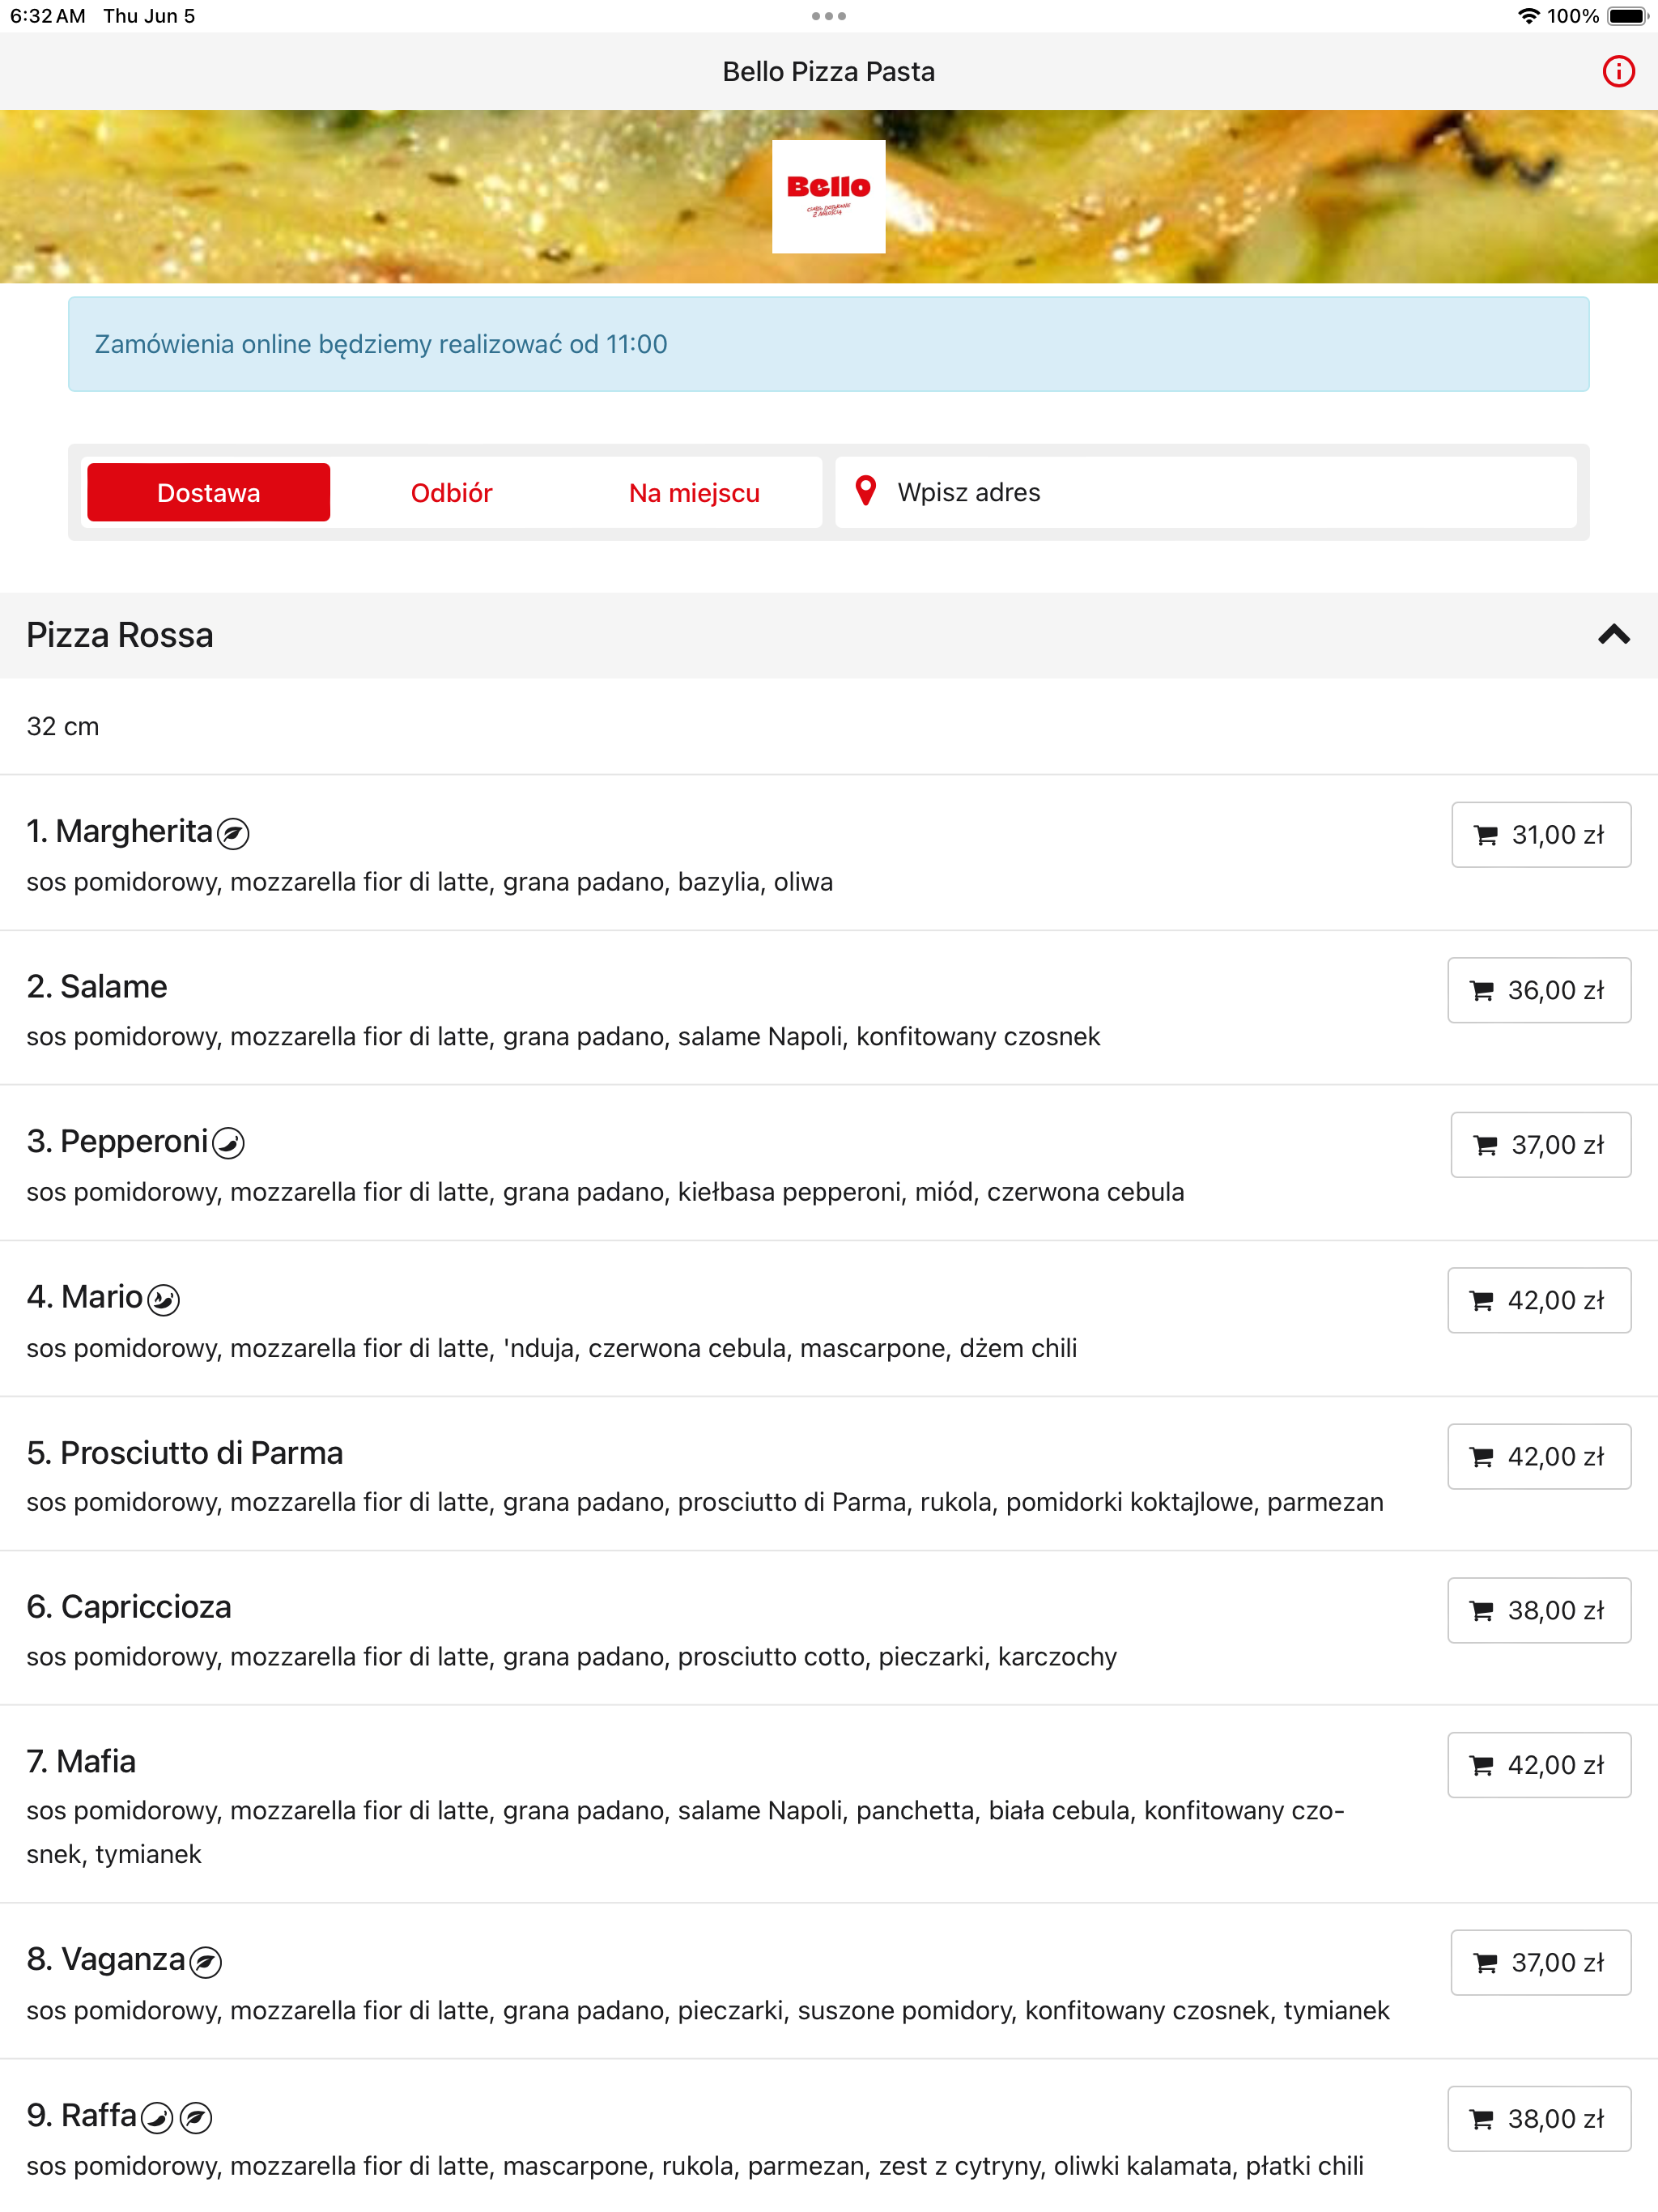Open the 4. Mario item title
The height and width of the screenshot is (2212, 1658).
[84, 1297]
